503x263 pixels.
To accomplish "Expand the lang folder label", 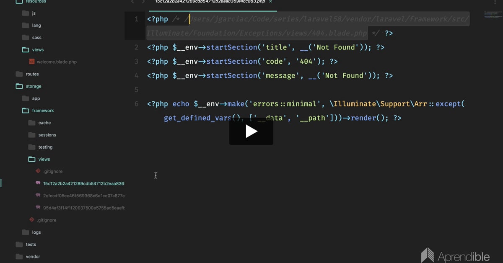I will point(36,26).
